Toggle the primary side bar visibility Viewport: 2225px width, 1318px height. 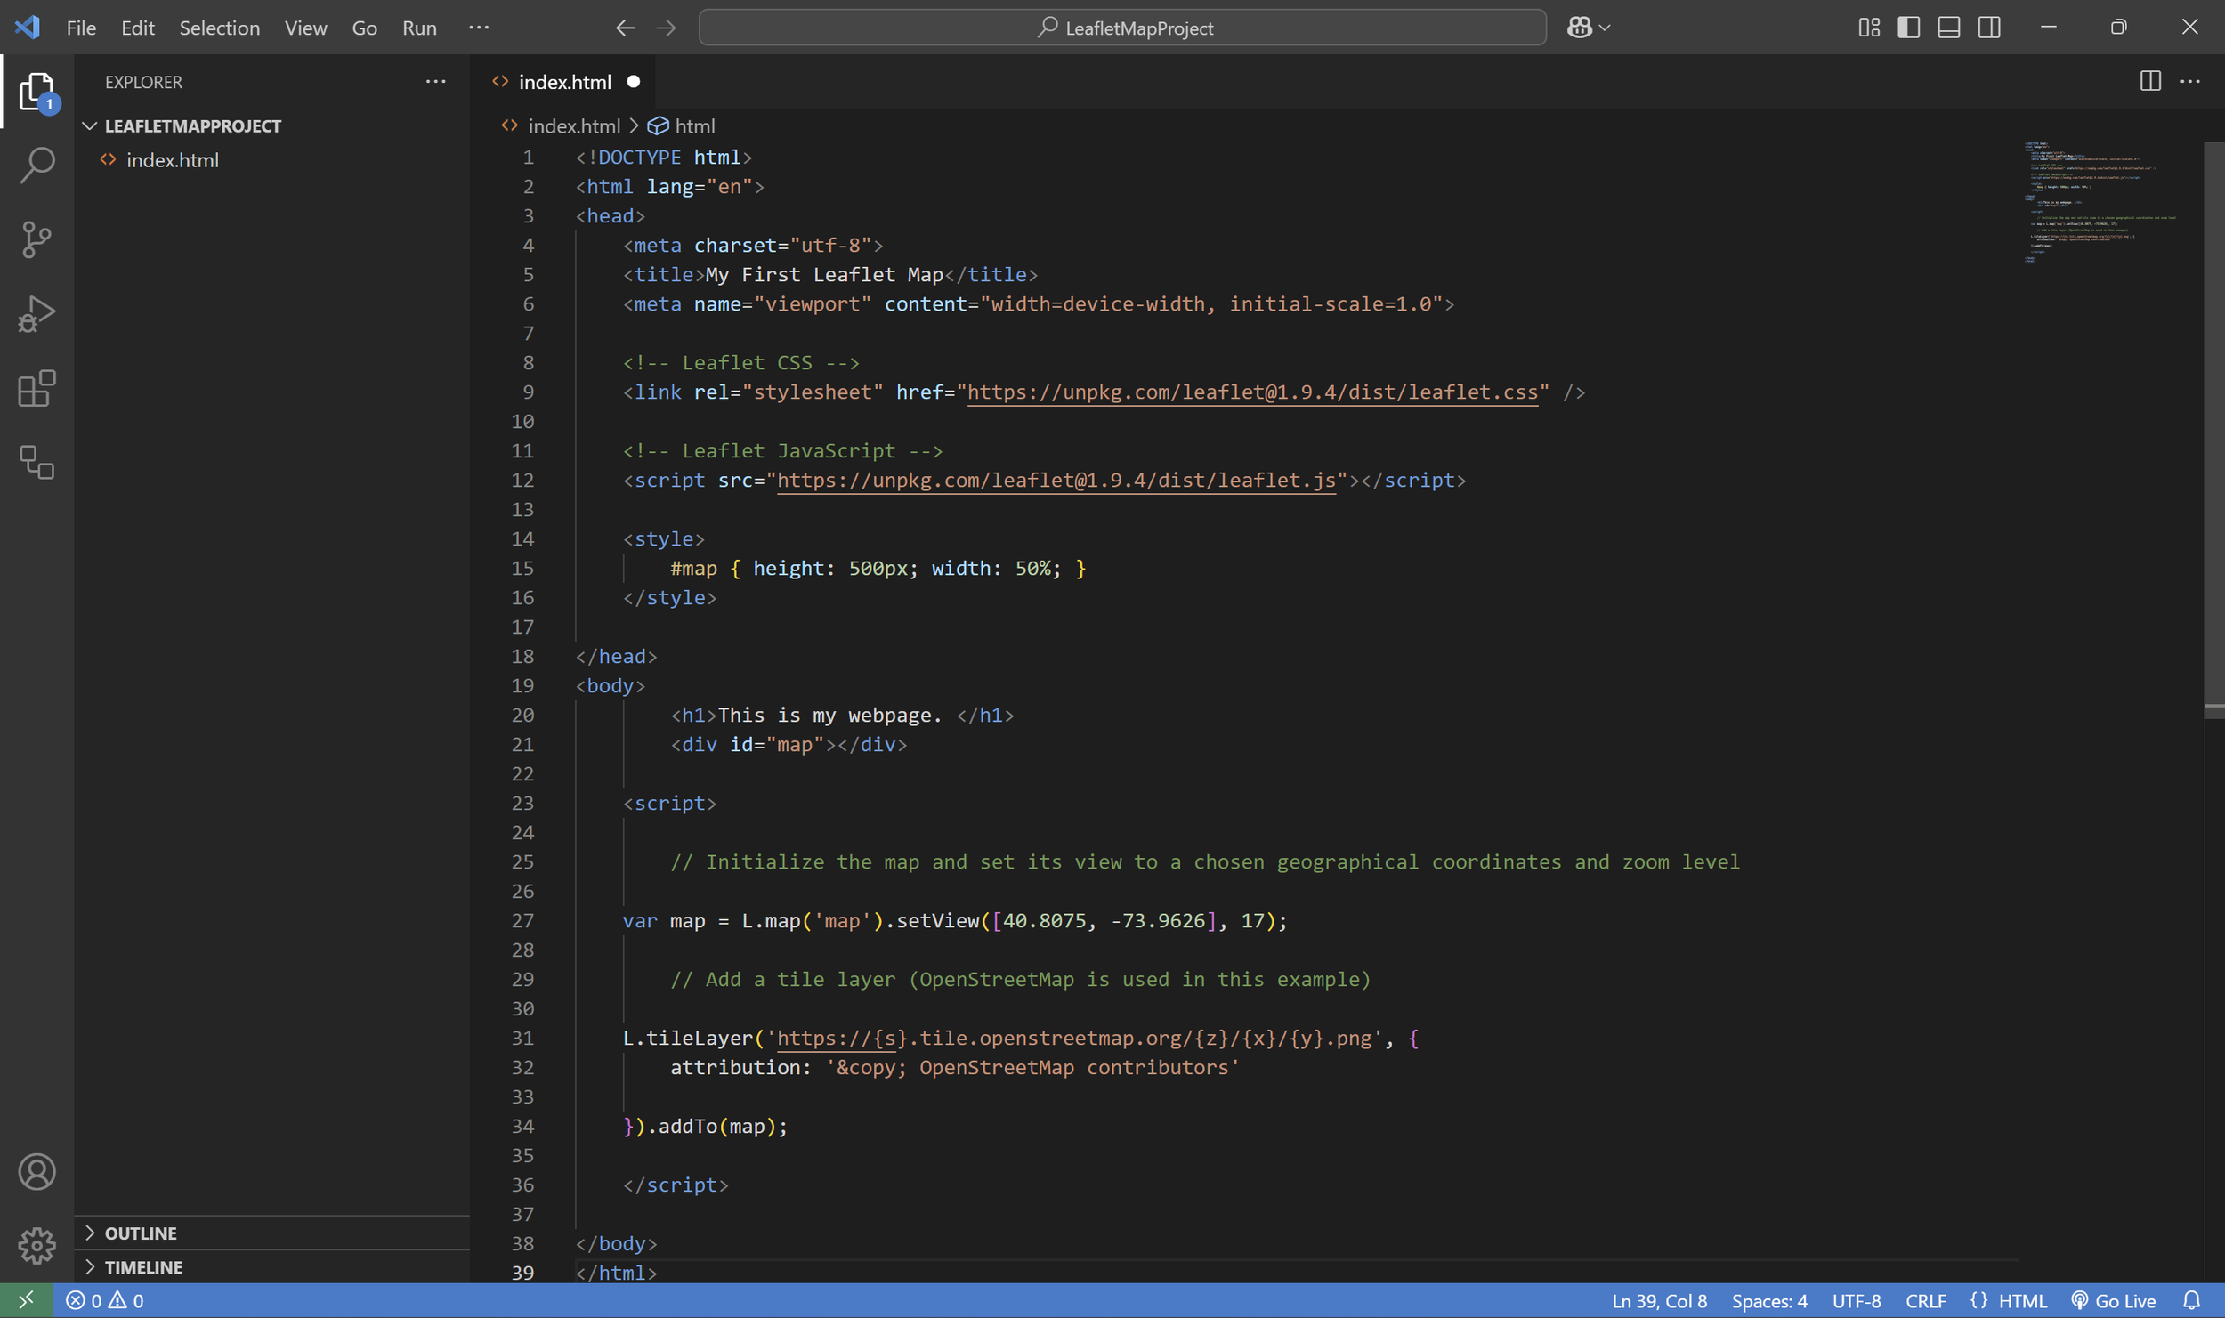pyautogui.click(x=1908, y=28)
